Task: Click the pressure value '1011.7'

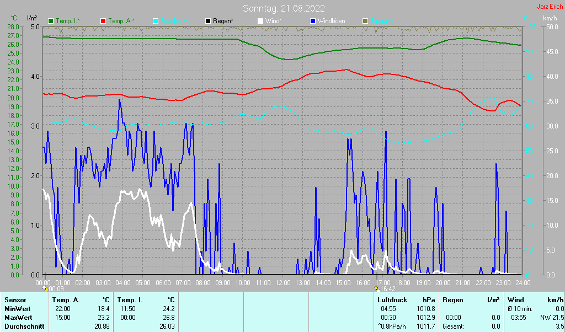Action: coord(425,326)
